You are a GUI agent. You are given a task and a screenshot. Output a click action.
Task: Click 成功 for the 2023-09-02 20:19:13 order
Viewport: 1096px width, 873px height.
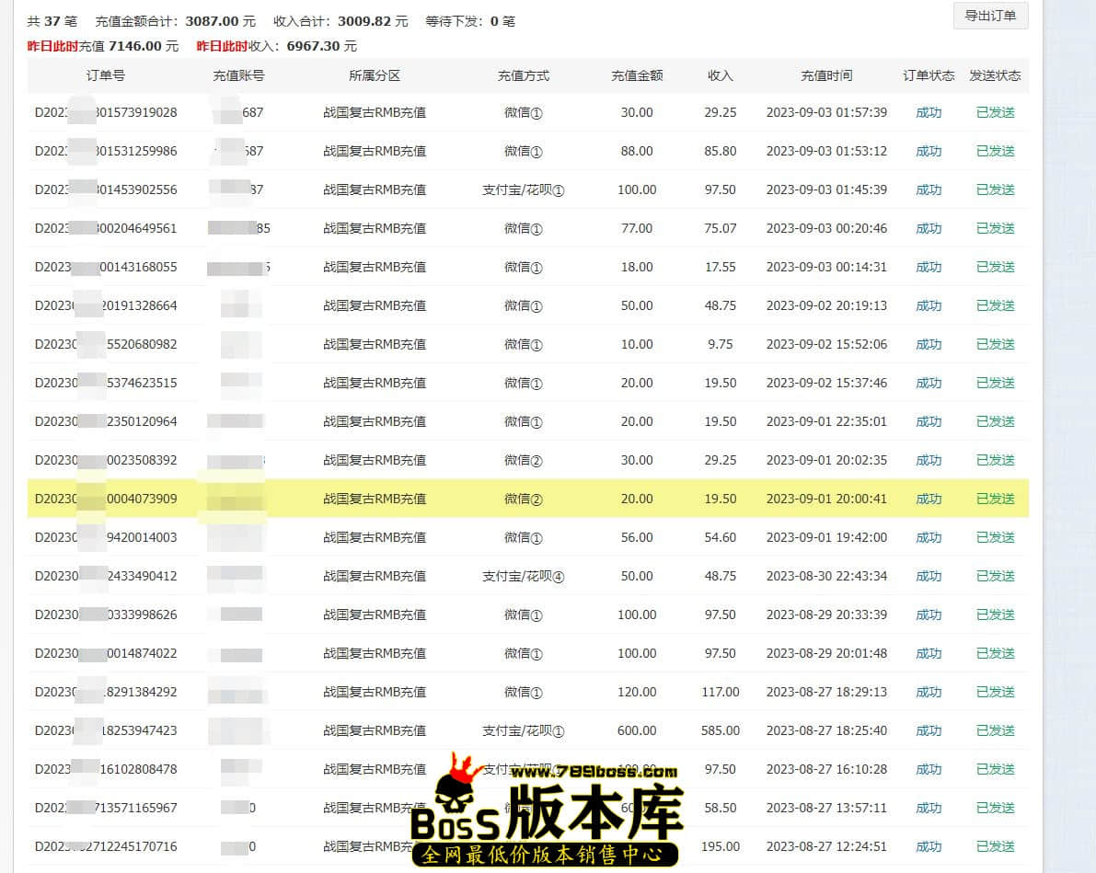tap(929, 305)
